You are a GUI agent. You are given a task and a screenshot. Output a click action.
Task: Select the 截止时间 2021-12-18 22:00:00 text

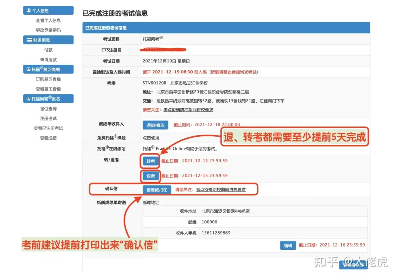tap(207, 125)
